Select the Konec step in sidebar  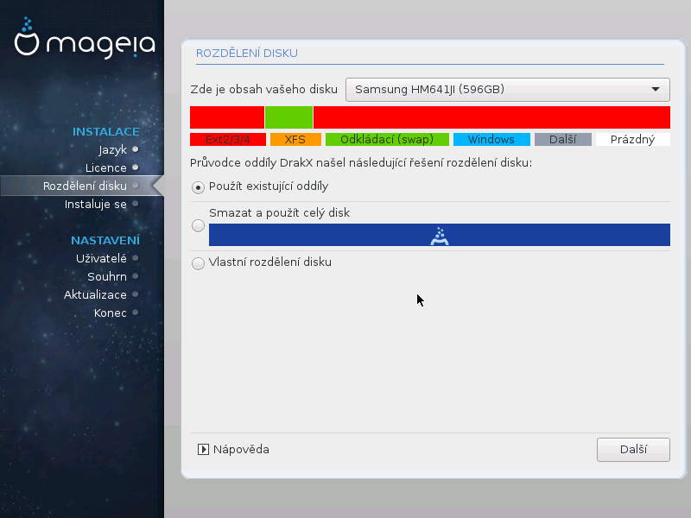111,313
